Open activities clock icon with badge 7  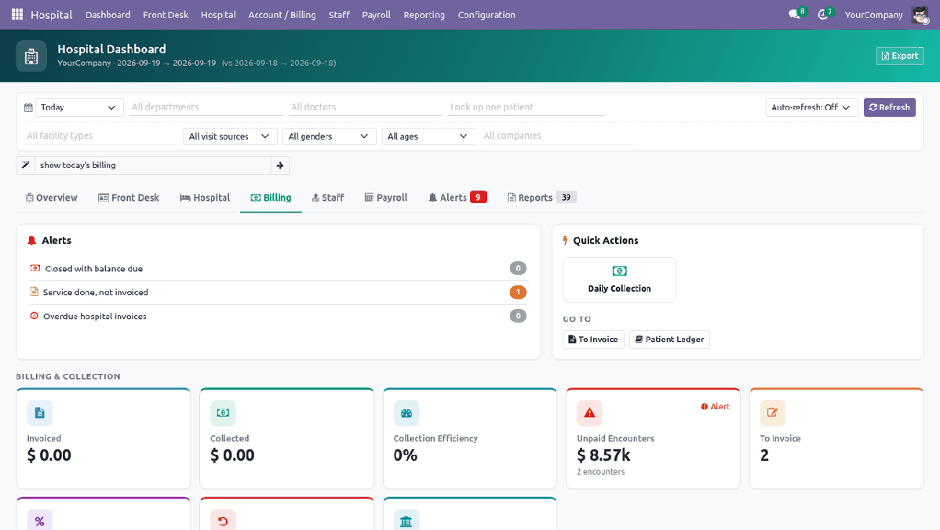825,14
